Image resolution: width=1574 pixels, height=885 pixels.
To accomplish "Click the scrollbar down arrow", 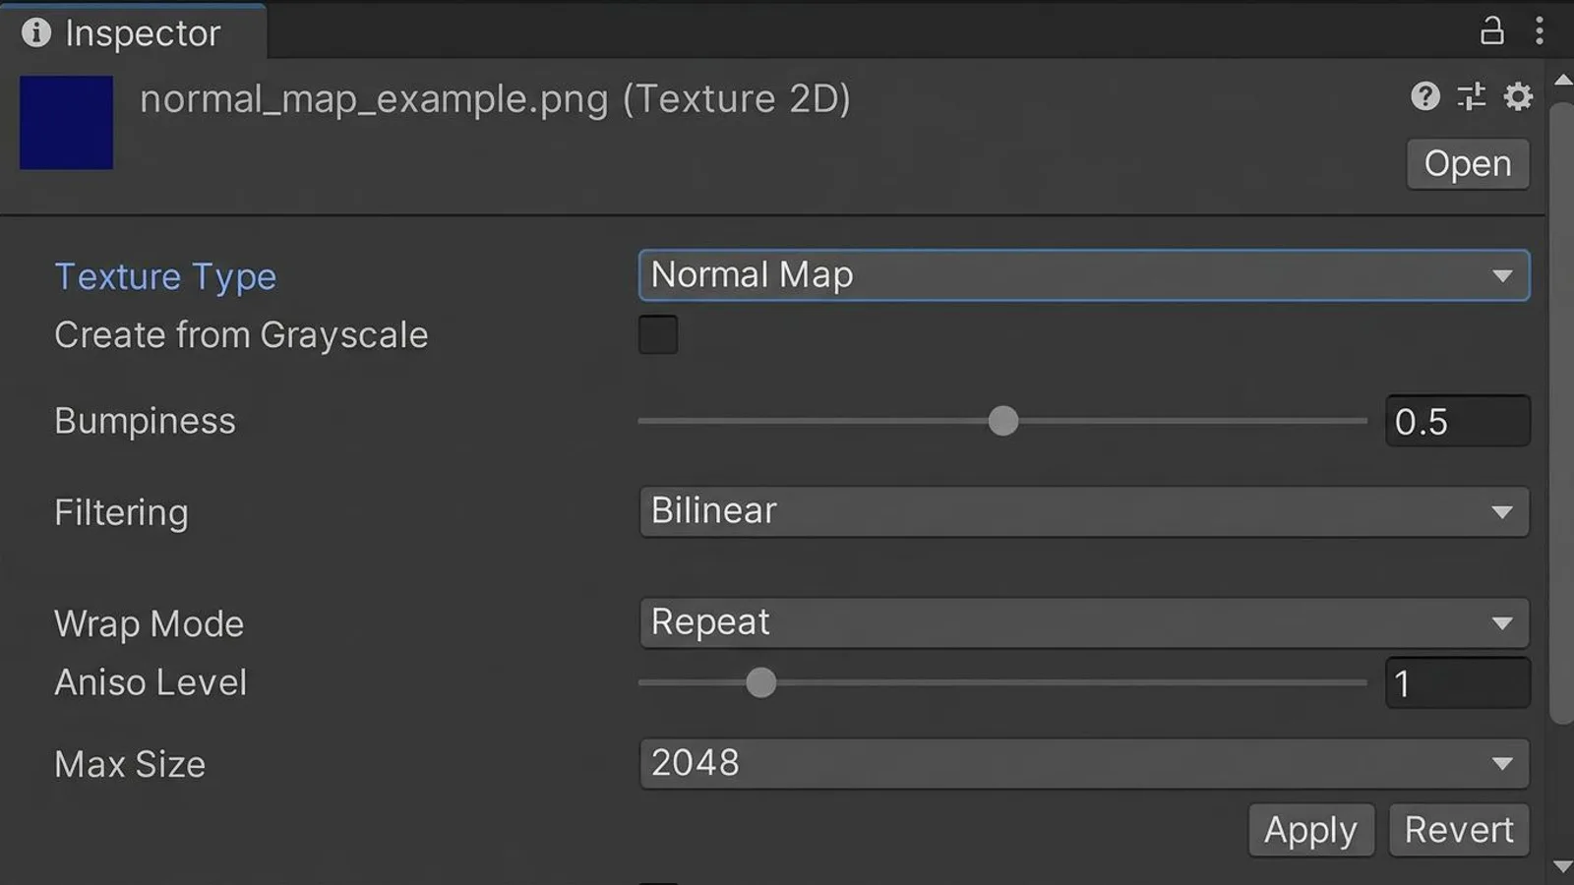I will 1562,866.
